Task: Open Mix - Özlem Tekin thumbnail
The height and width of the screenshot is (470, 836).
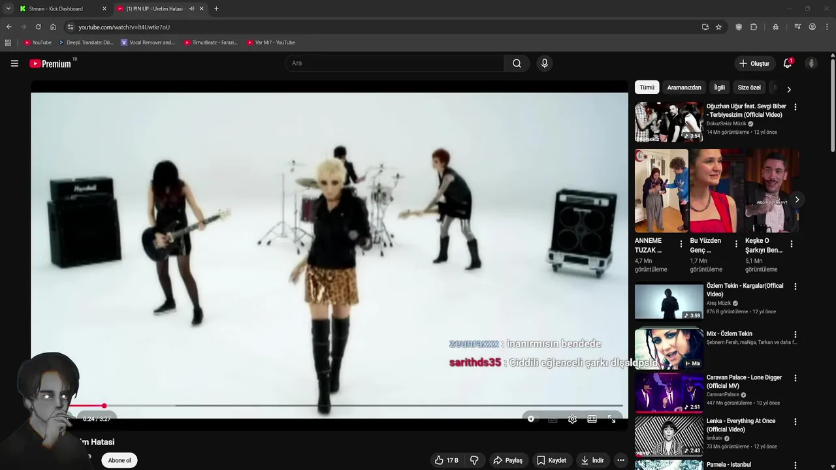Action: (x=669, y=349)
